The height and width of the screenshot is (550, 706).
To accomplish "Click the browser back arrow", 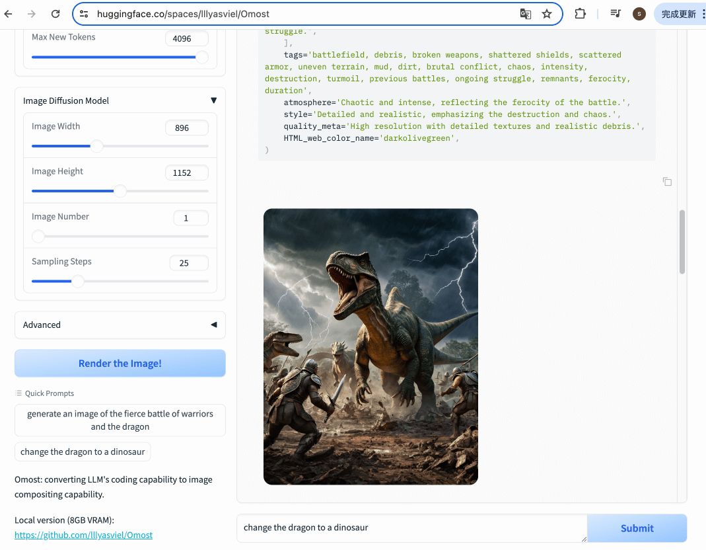I will coord(9,14).
